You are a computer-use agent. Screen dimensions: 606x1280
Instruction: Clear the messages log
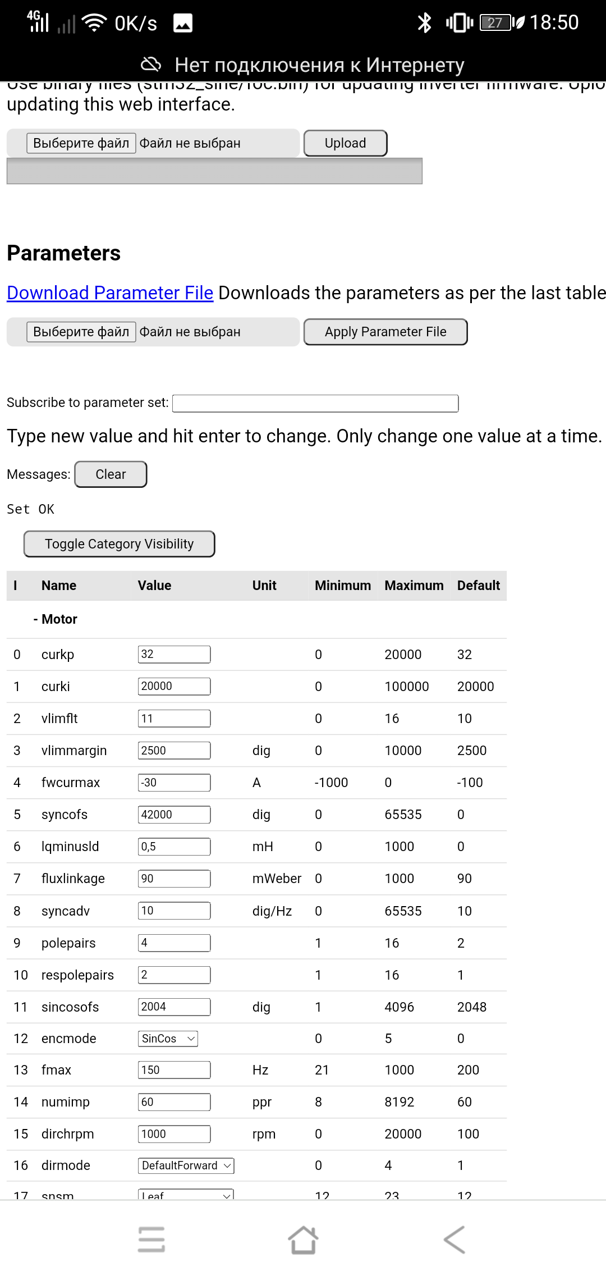coord(111,474)
